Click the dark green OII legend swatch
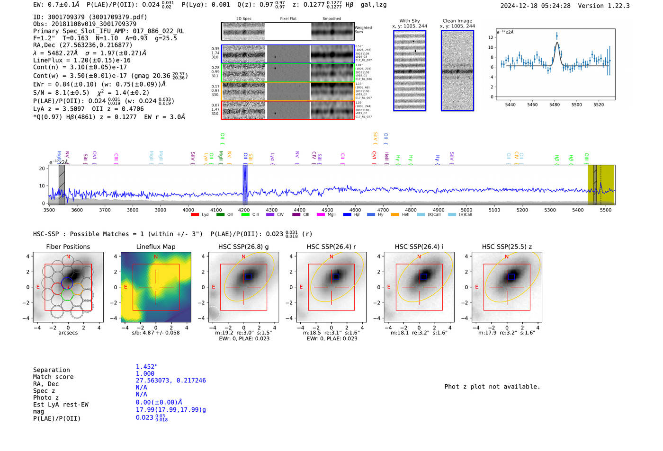Image resolution: width=663 pixels, height=451 pixels. click(x=220, y=215)
